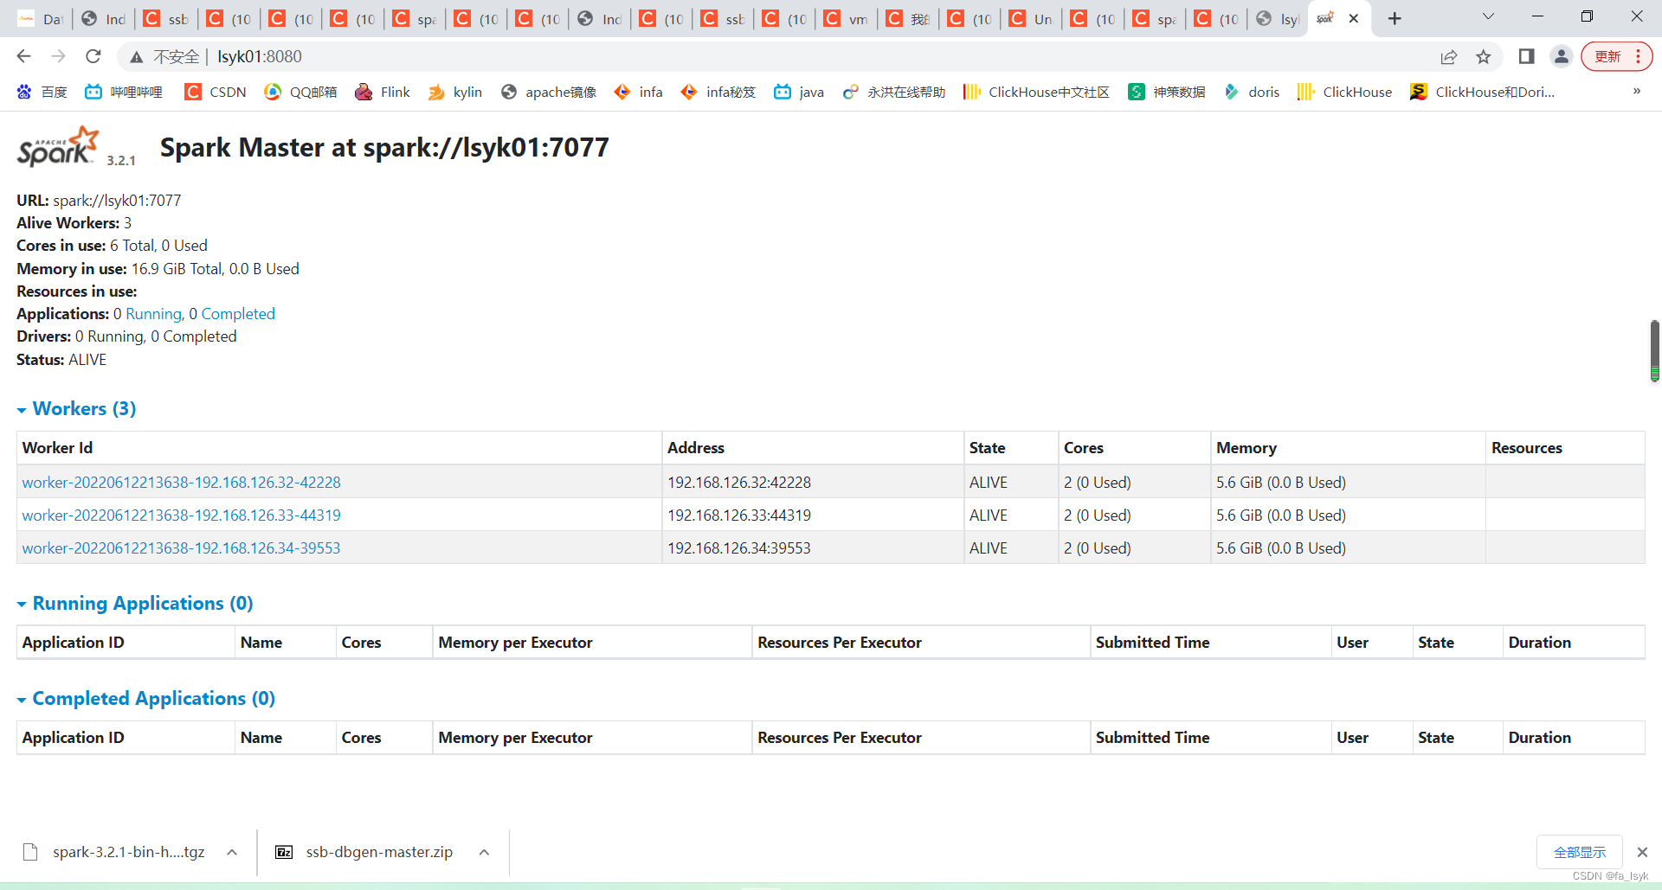
Task: Open worker 192.168.126.33-44319 details
Action: click(x=182, y=515)
